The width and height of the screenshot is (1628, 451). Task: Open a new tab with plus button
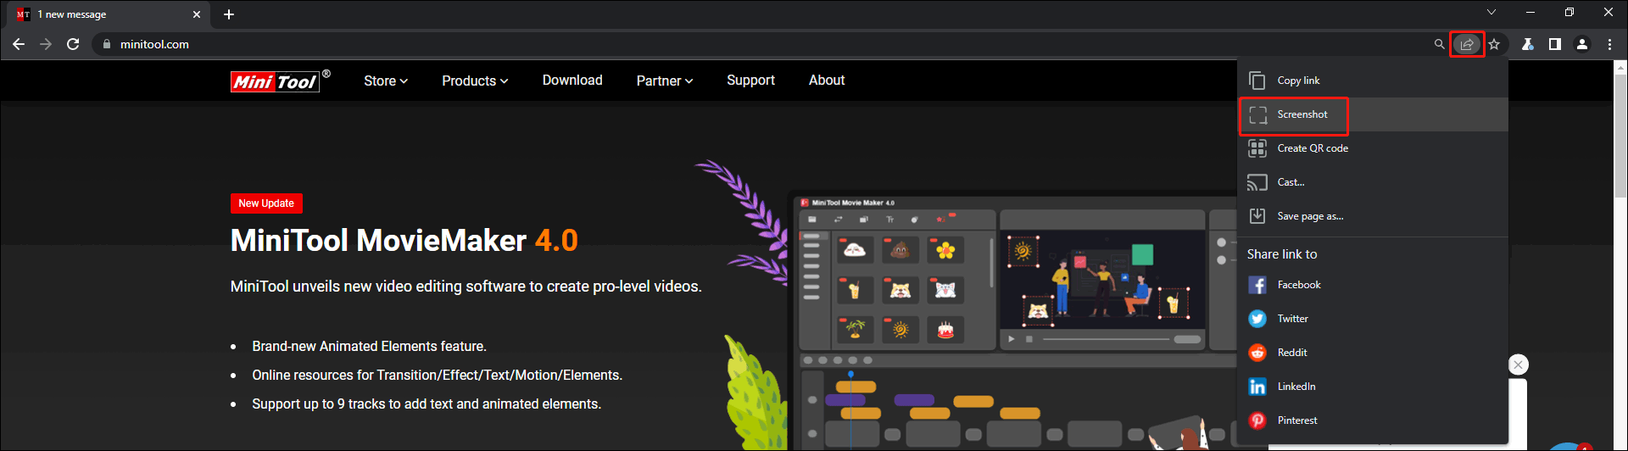[x=229, y=14]
